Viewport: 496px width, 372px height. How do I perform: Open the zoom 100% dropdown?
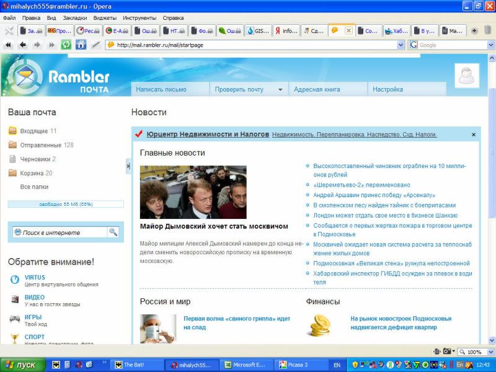click(491, 352)
